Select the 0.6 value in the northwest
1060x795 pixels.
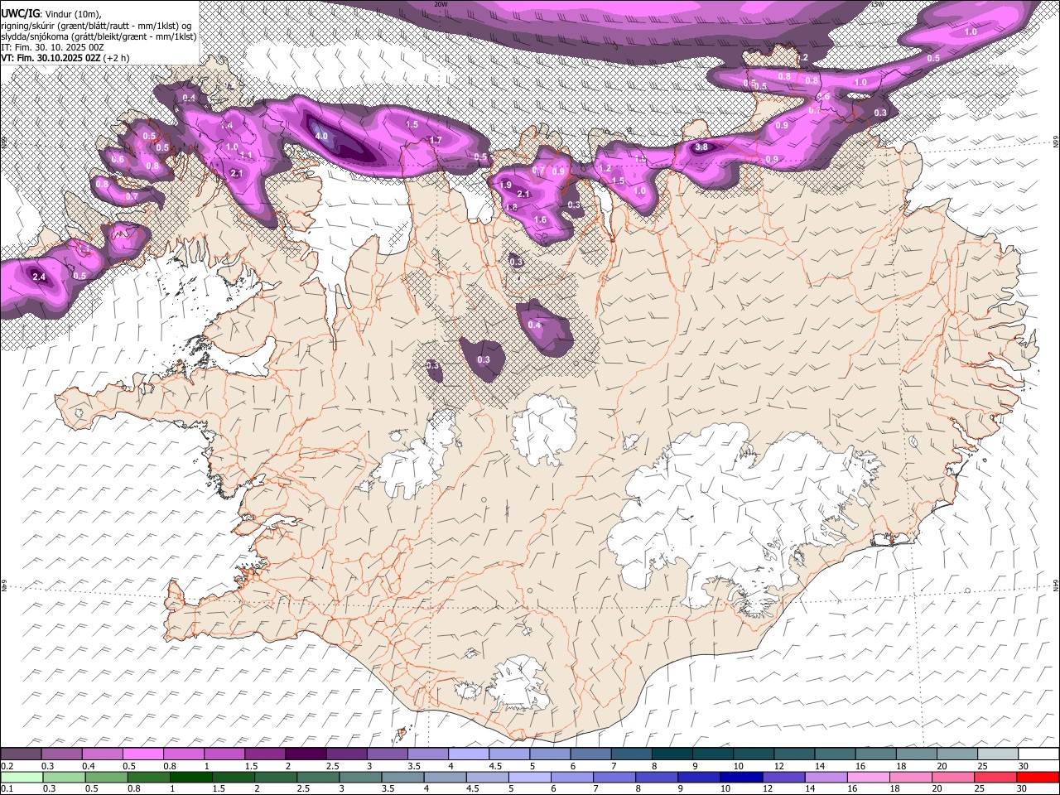click(x=118, y=159)
